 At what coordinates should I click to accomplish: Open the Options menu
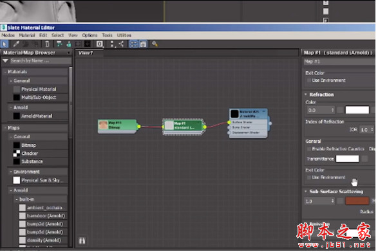point(90,35)
